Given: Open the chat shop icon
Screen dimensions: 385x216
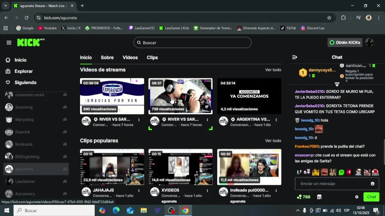Looking at the screenshot, I should (x=319, y=197).
